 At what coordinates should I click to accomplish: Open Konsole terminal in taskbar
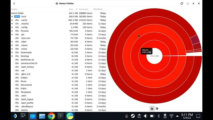[61, 116]
